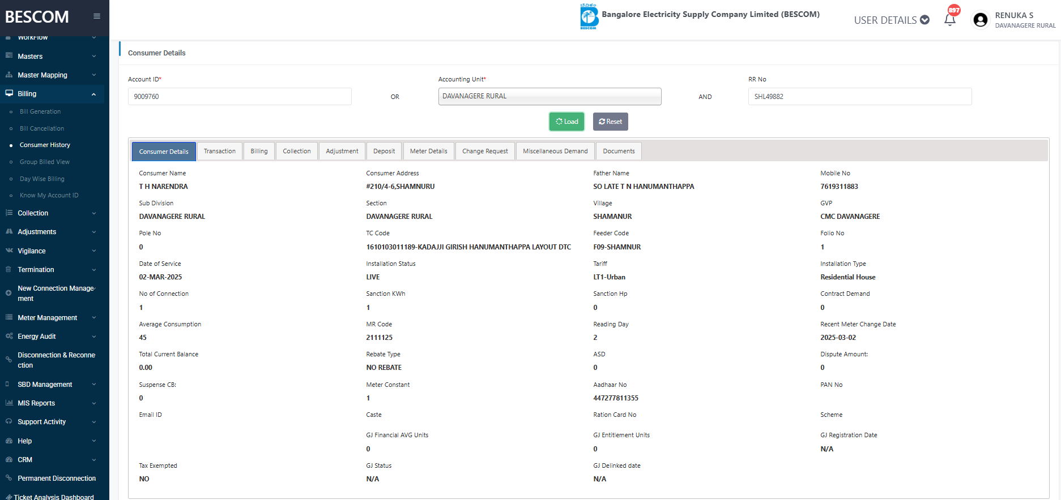This screenshot has width=1061, height=500.
Task: Open Consumer History submenu link
Action: coord(45,145)
